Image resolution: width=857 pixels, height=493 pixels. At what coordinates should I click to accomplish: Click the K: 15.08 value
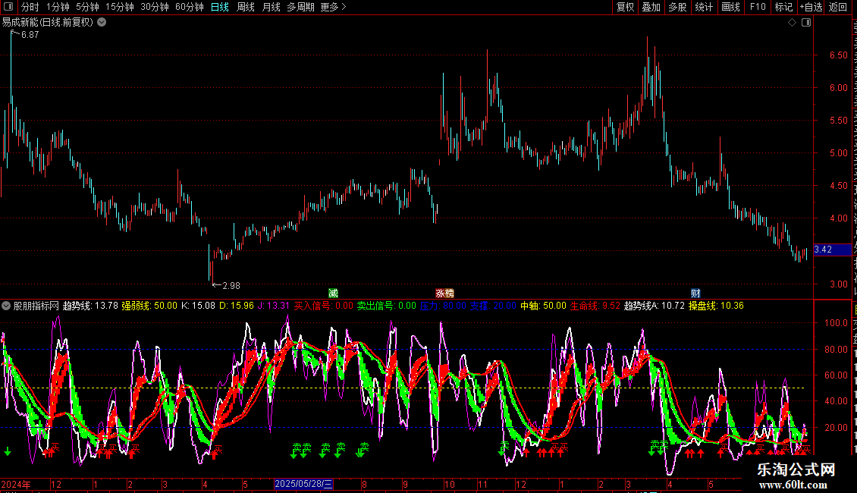point(198,306)
